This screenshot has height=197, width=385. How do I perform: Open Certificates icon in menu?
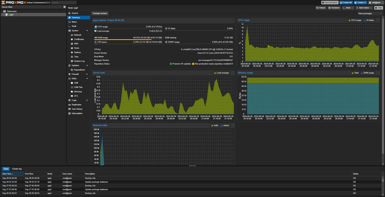tap(72, 39)
